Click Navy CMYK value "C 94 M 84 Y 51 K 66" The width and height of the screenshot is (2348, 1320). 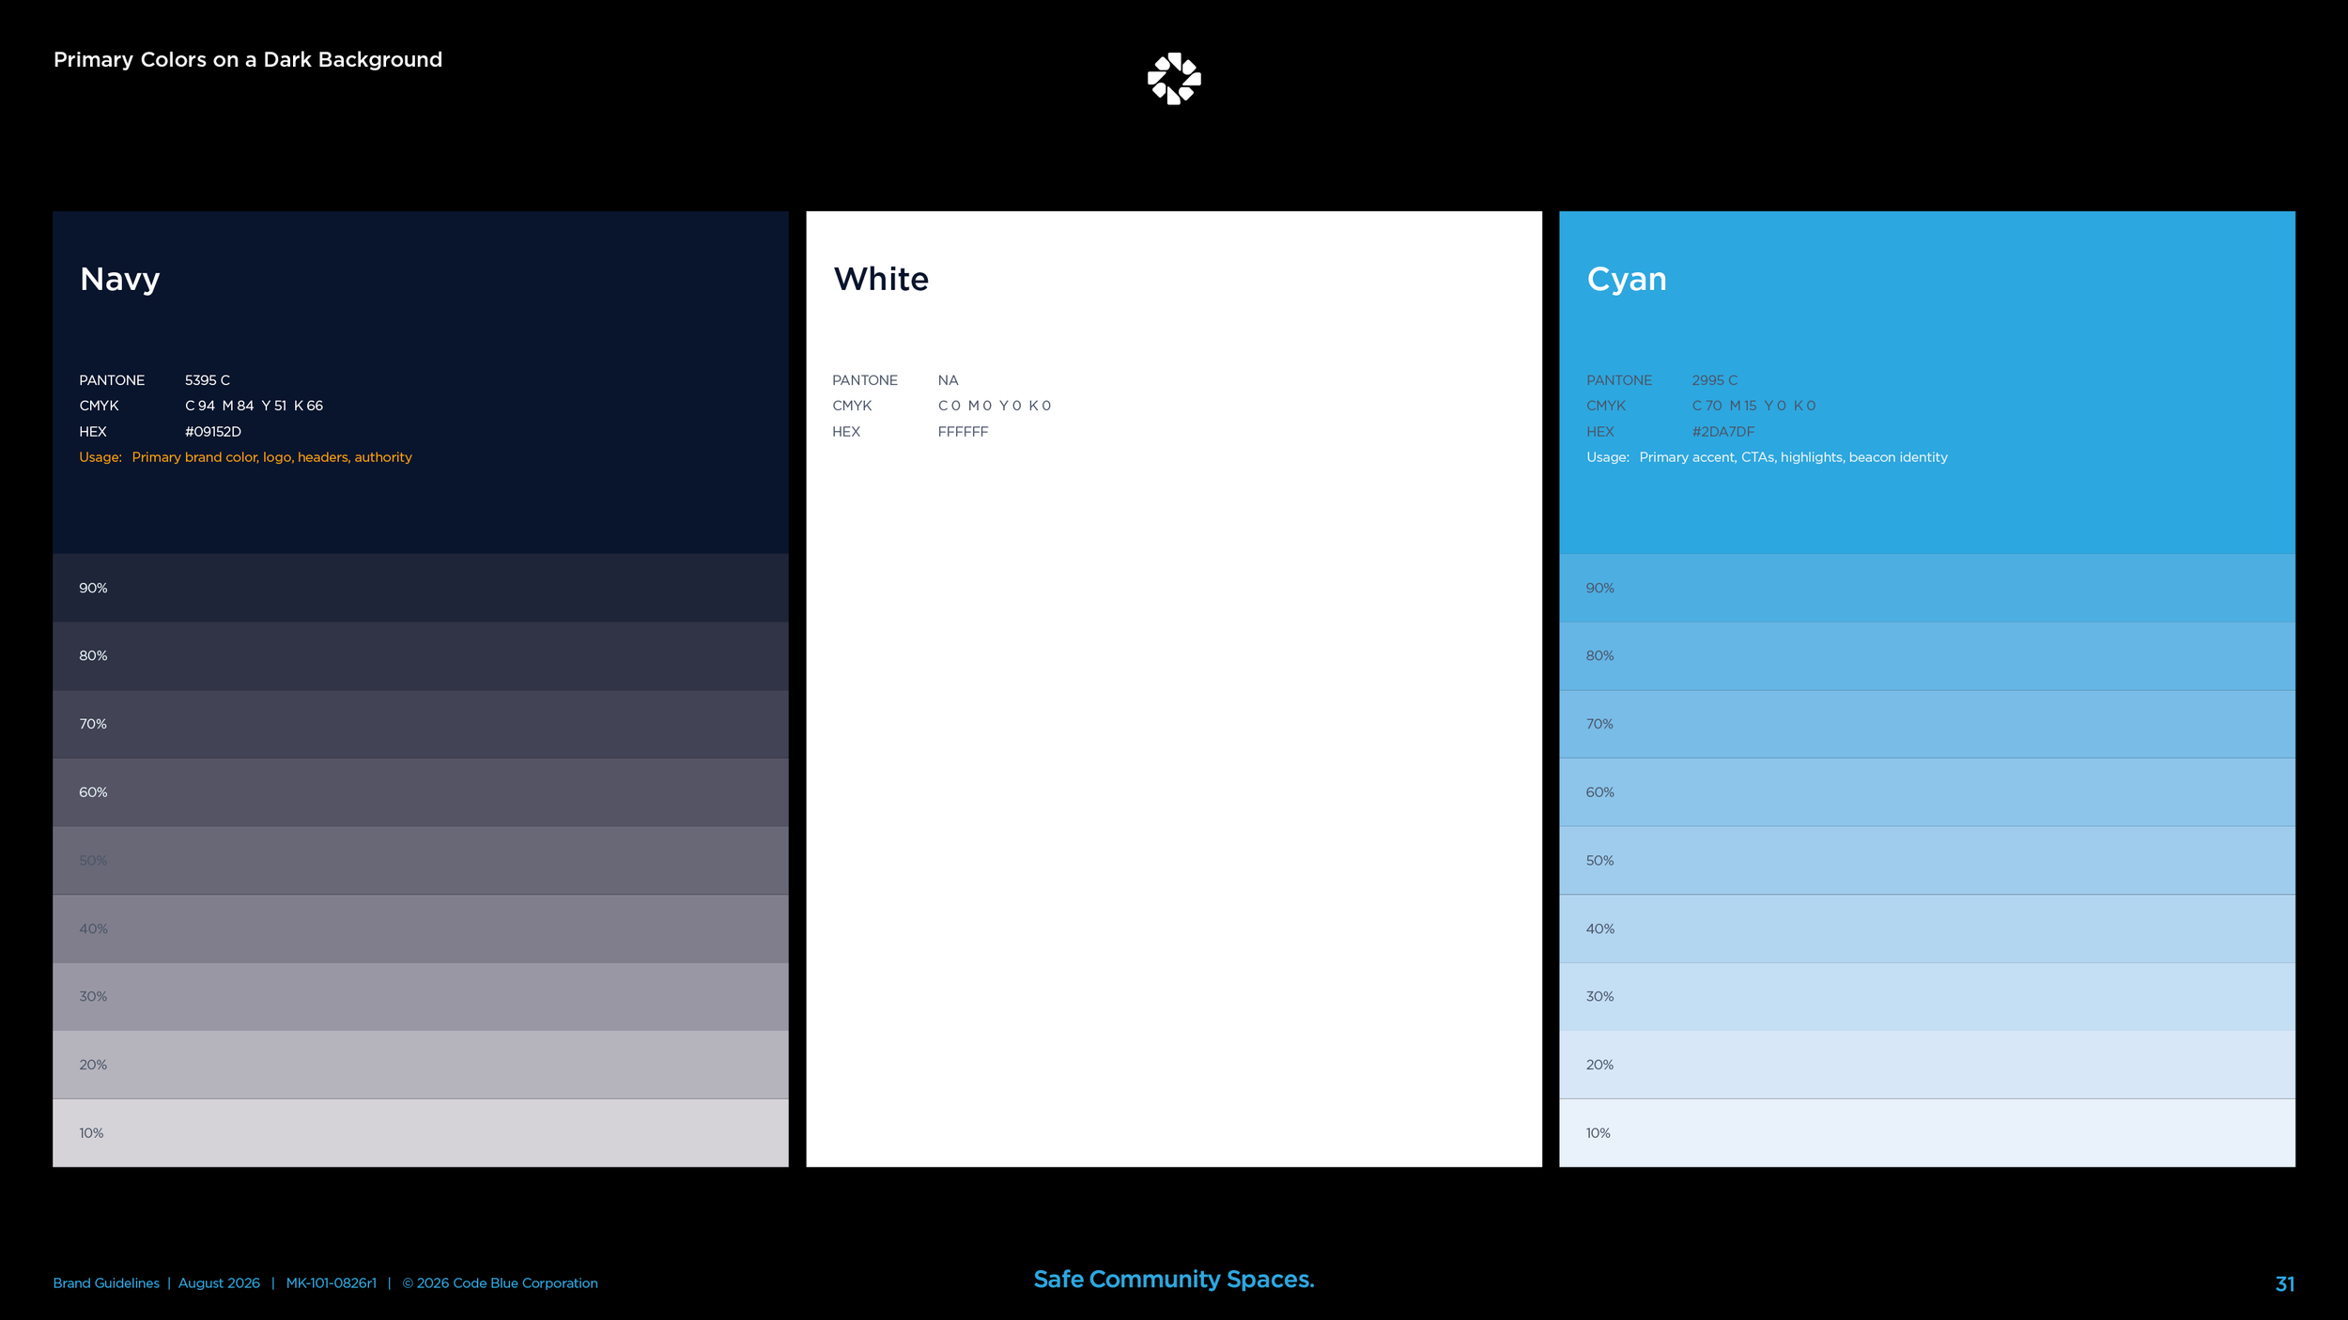pos(254,406)
